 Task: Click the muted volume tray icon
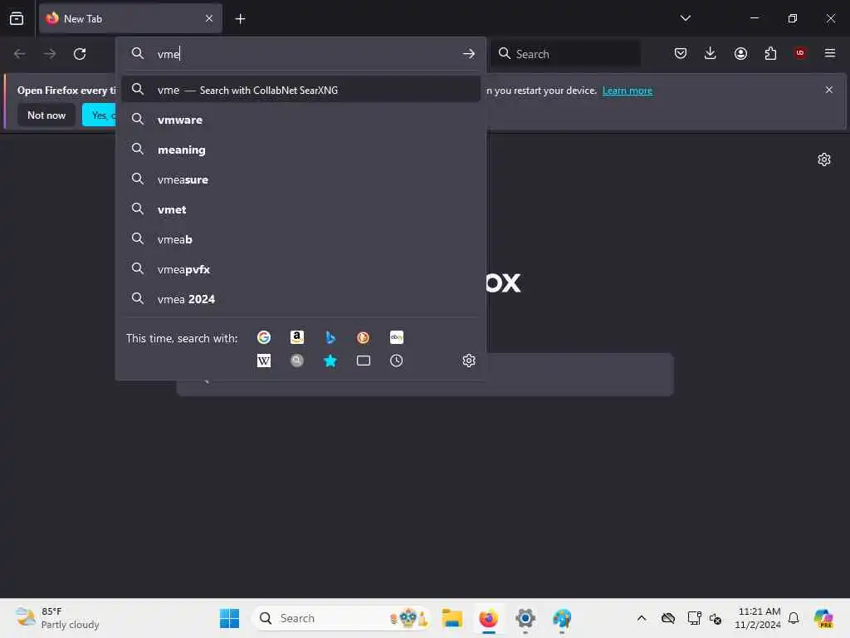tap(716, 618)
